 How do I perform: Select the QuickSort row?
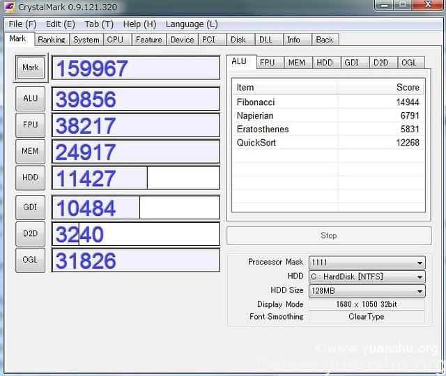click(x=328, y=142)
